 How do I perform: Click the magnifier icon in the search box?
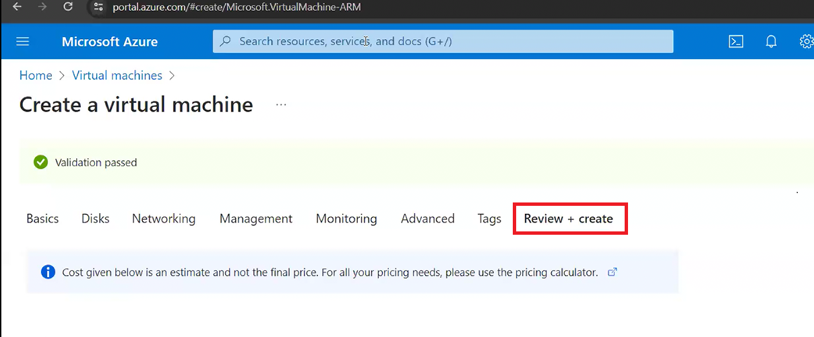(x=226, y=41)
